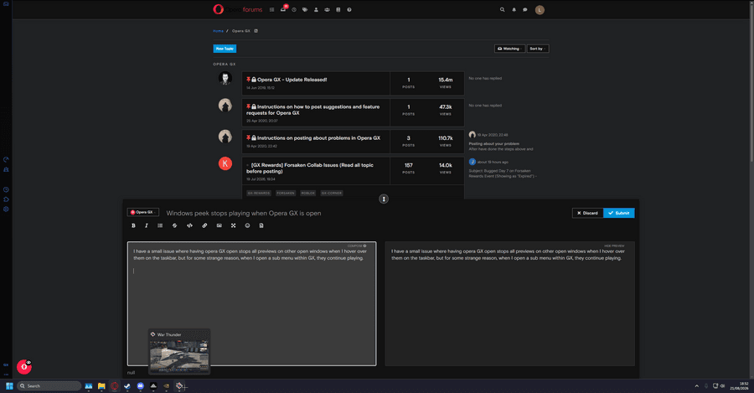This screenshot has height=393, width=754.
Task: Open the Sort by dropdown
Action: click(538, 49)
